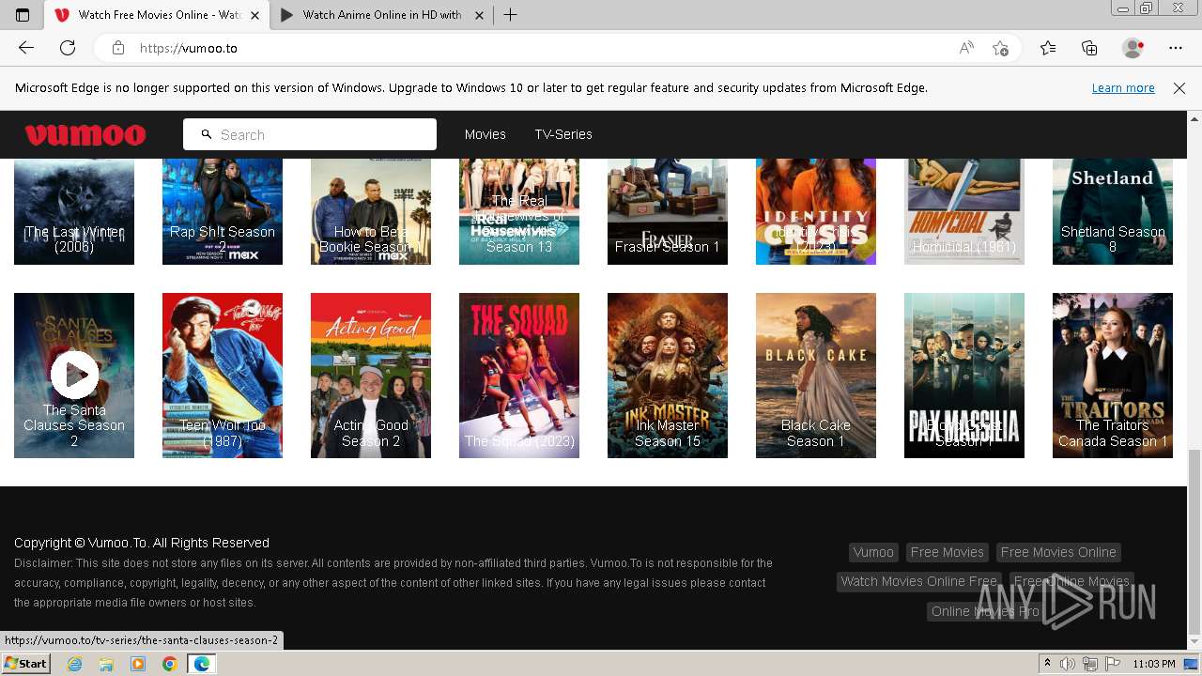The height and width of the screenshot is (676, 1202).
Task: Go to the Vumoo homepage via logo
Action: click(85, 135)
